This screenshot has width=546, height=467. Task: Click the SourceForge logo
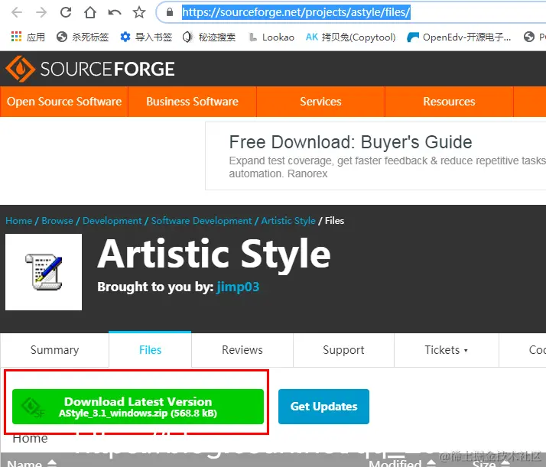[90, 69]
